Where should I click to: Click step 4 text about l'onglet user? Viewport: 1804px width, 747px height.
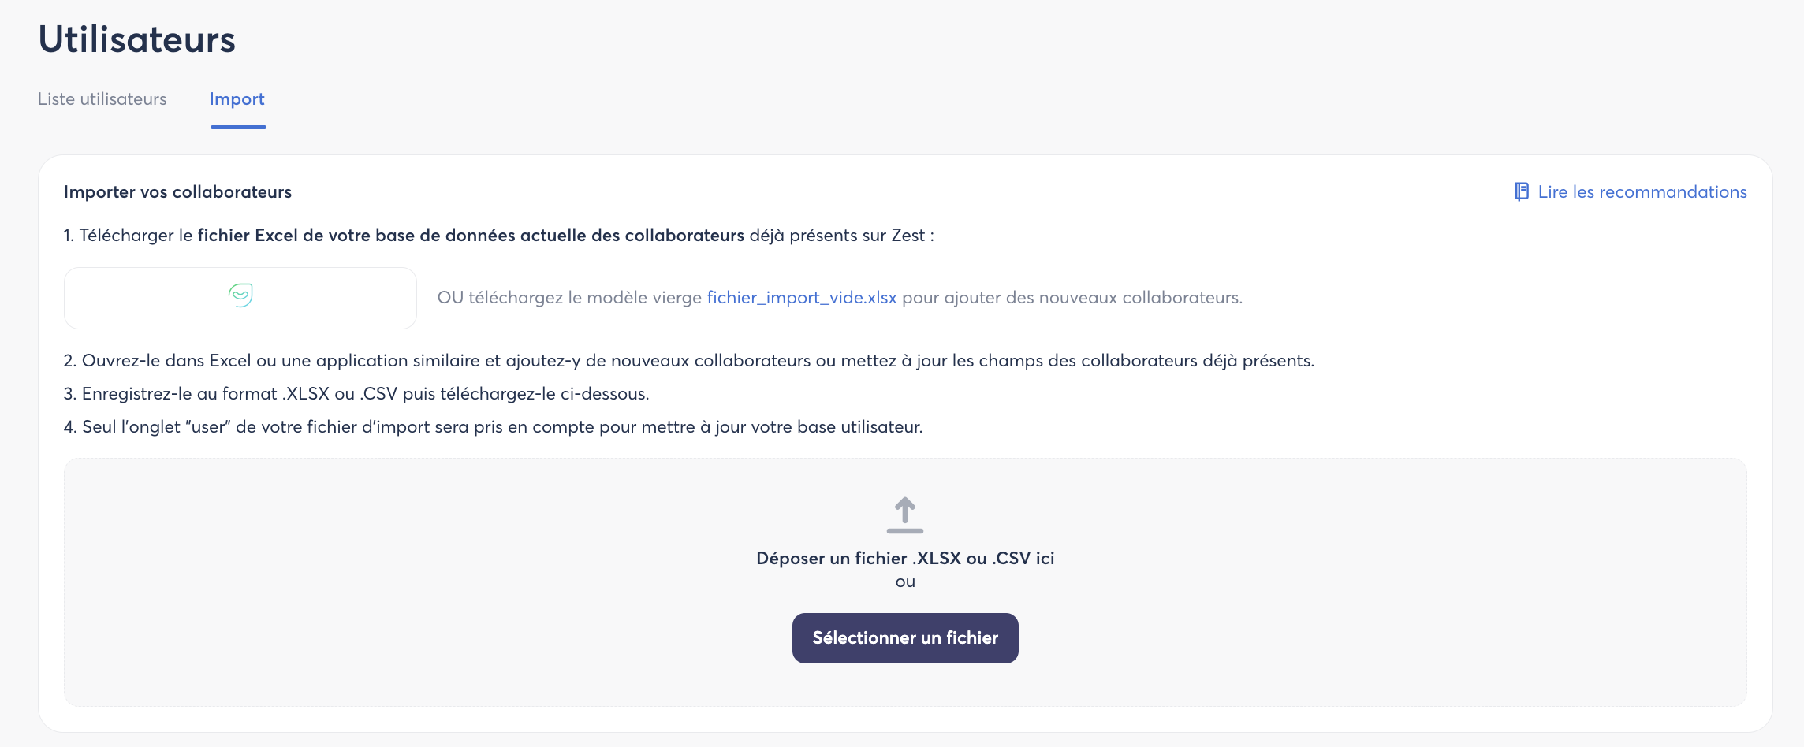pyautogui.click(x=493, y=427)
